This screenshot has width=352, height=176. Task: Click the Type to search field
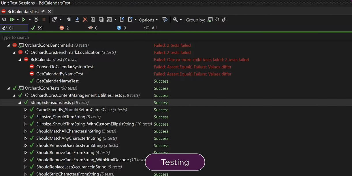[x=86, y=37]
